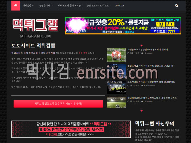The width and height of the screenshot is (191, 143).
Task: Open the 1 Comment link under the 메이저사이트 post
Action: tap(148, 102)
